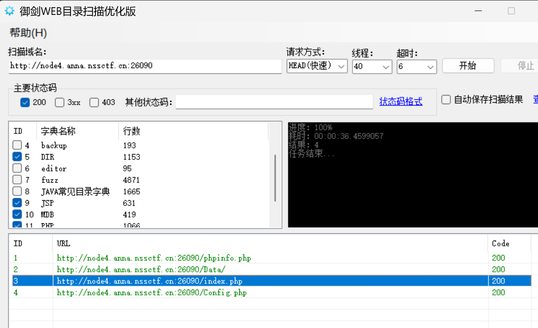Enable the 403 status code checkbox
This screenshot has height=328, width=538.
coord(94,102)
